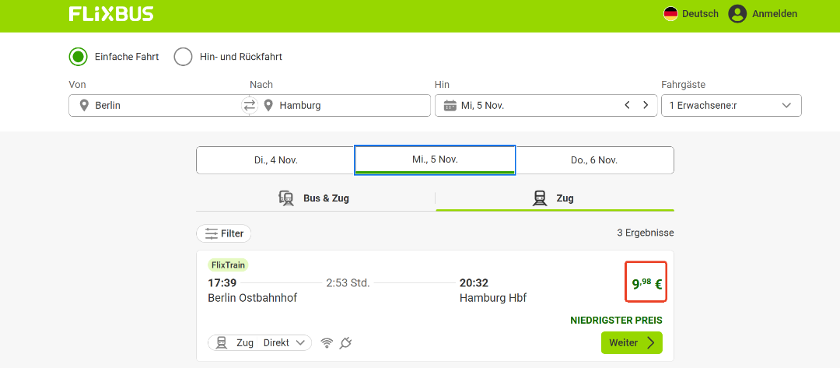Select Einfache Fahrt radio button
This screenshot has height=368, width=840.
[78, 57]
